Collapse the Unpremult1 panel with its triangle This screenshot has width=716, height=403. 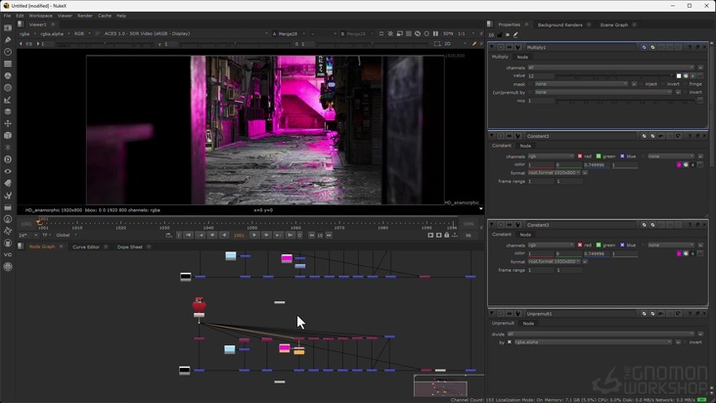[x=492, y=314]
